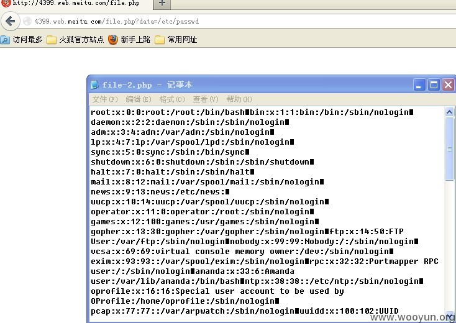Select the file.php browser tab
The width and height of the screenshot is (456, 323).
point(75,4)
